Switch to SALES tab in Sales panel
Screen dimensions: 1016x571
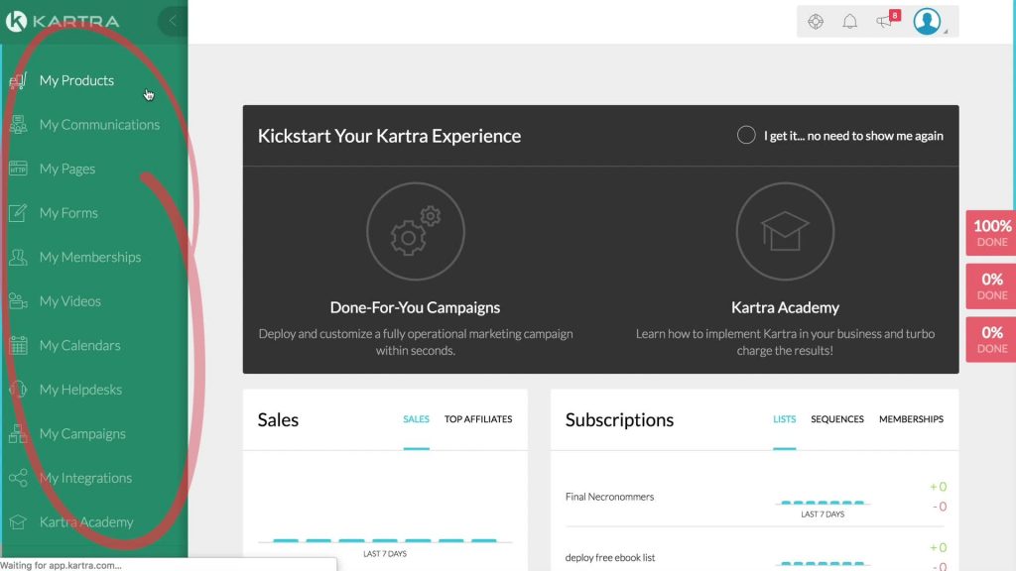[416, 419]
